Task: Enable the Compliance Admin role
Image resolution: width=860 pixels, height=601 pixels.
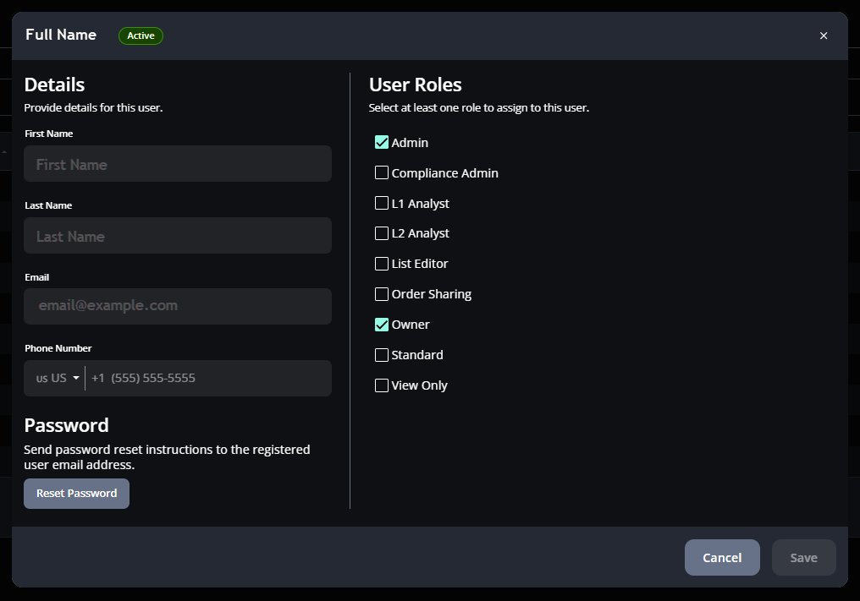Action: click(382, 172)
